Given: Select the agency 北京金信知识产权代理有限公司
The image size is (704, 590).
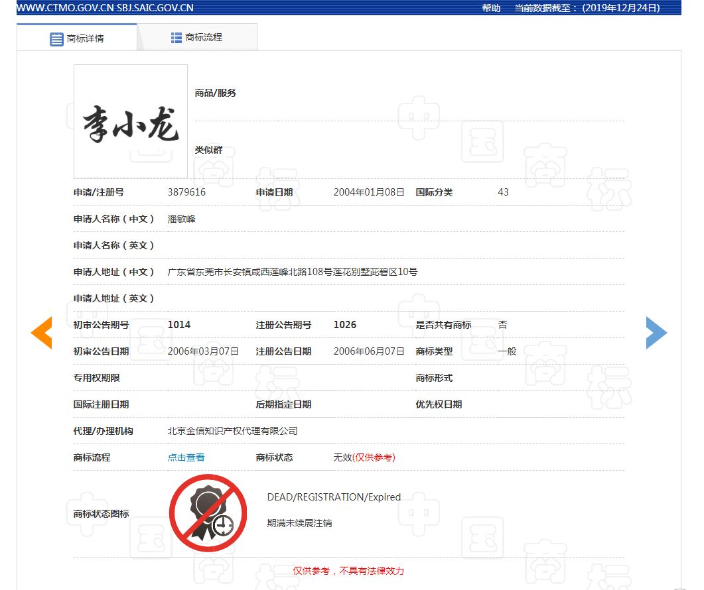Looking at the screenshot, I should click(233, 431).
